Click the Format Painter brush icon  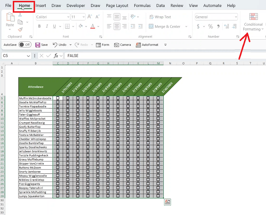point(21,29)
